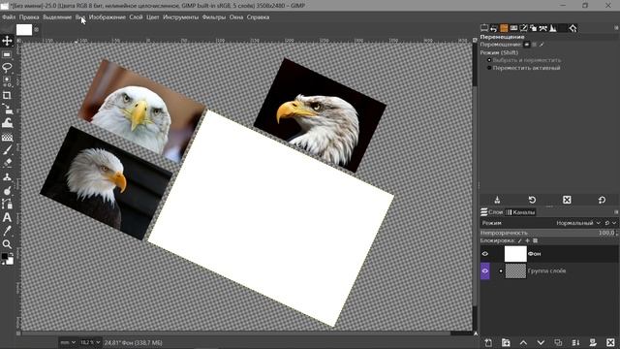The image size is (620, 349).
Task: Open the Изображение menu
Action: 108,17
